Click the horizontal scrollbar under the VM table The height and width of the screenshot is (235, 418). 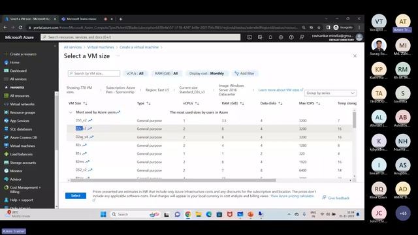[x=172, y=180]
